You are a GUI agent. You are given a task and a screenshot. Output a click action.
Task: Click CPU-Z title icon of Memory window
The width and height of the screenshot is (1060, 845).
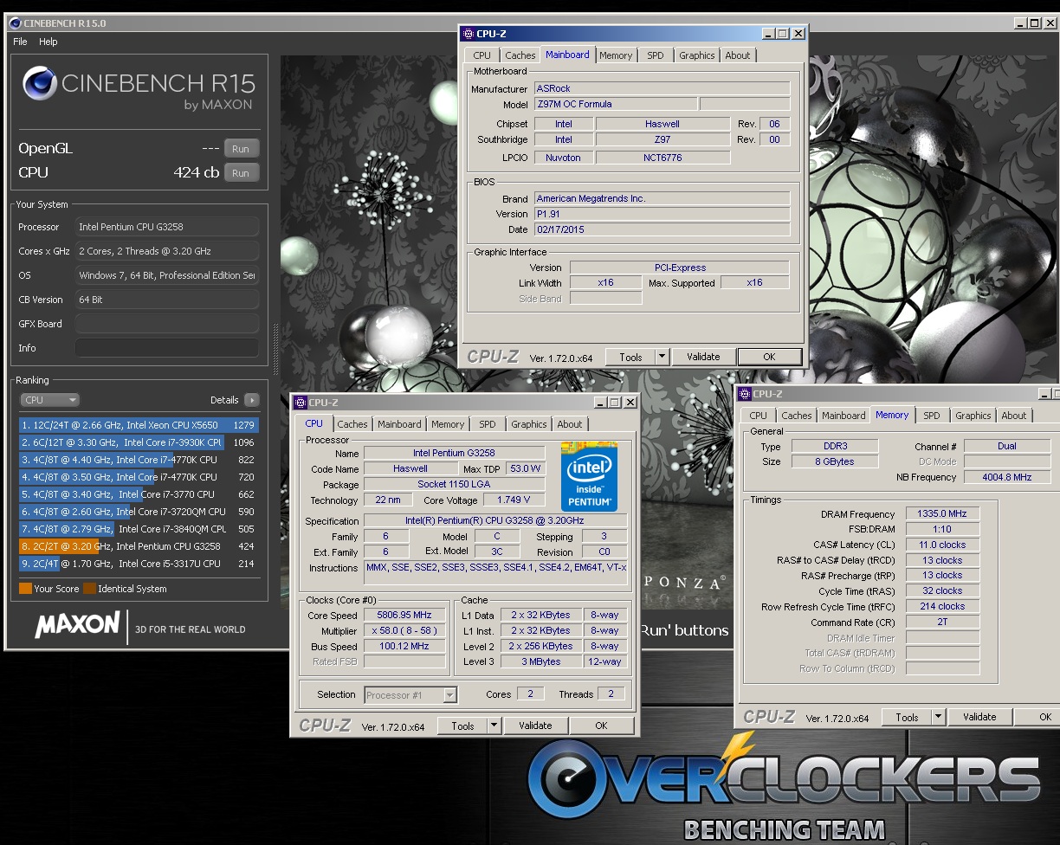click(x=745, y=394)
